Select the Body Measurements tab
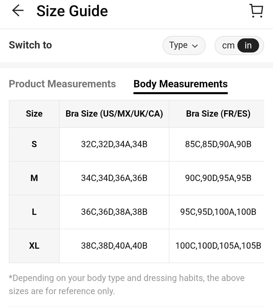 (x=180, y=84)
